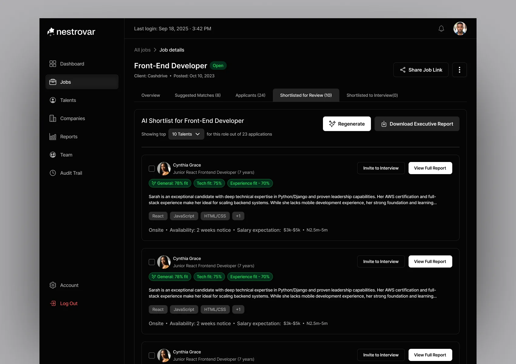Screen dimensions: 516x364
Task: Invite second candidate to interview
Action: coord(381,261)
